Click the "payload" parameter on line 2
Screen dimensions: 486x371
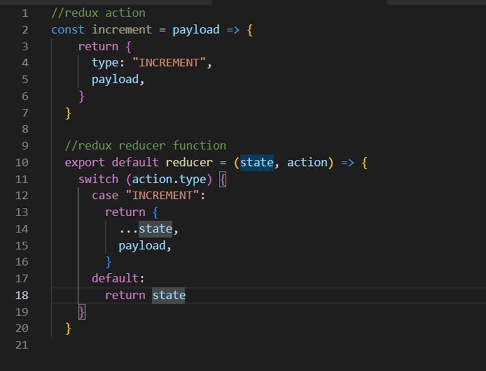(196, 30)
